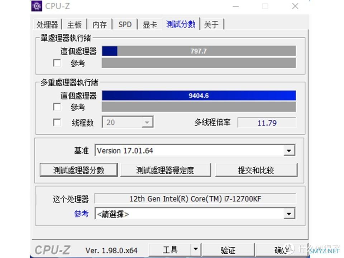The height and width of the screenshot is (258, 344).
Task: Expand the 基准 Version 17.01.64 dropdown
Action: [195, 150]
